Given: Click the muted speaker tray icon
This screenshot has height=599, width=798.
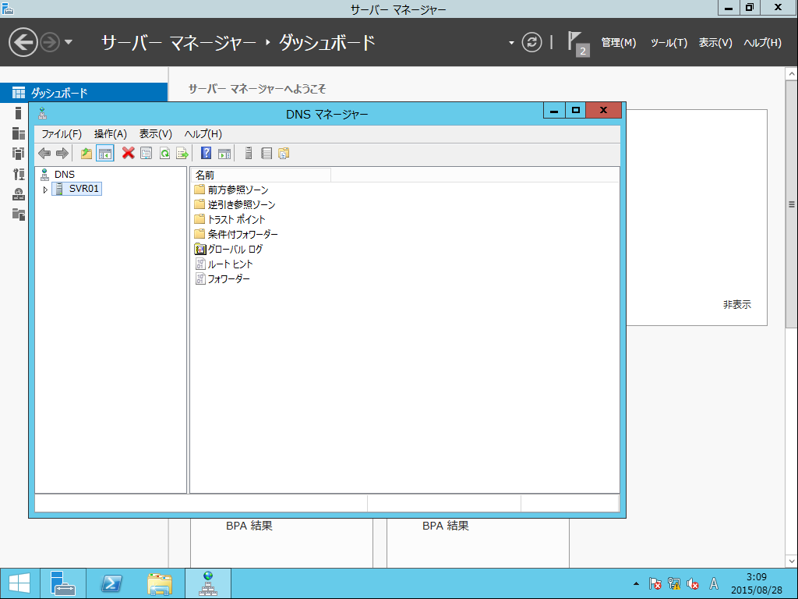Looking at the screenshot, I should [x=693, y=583].
